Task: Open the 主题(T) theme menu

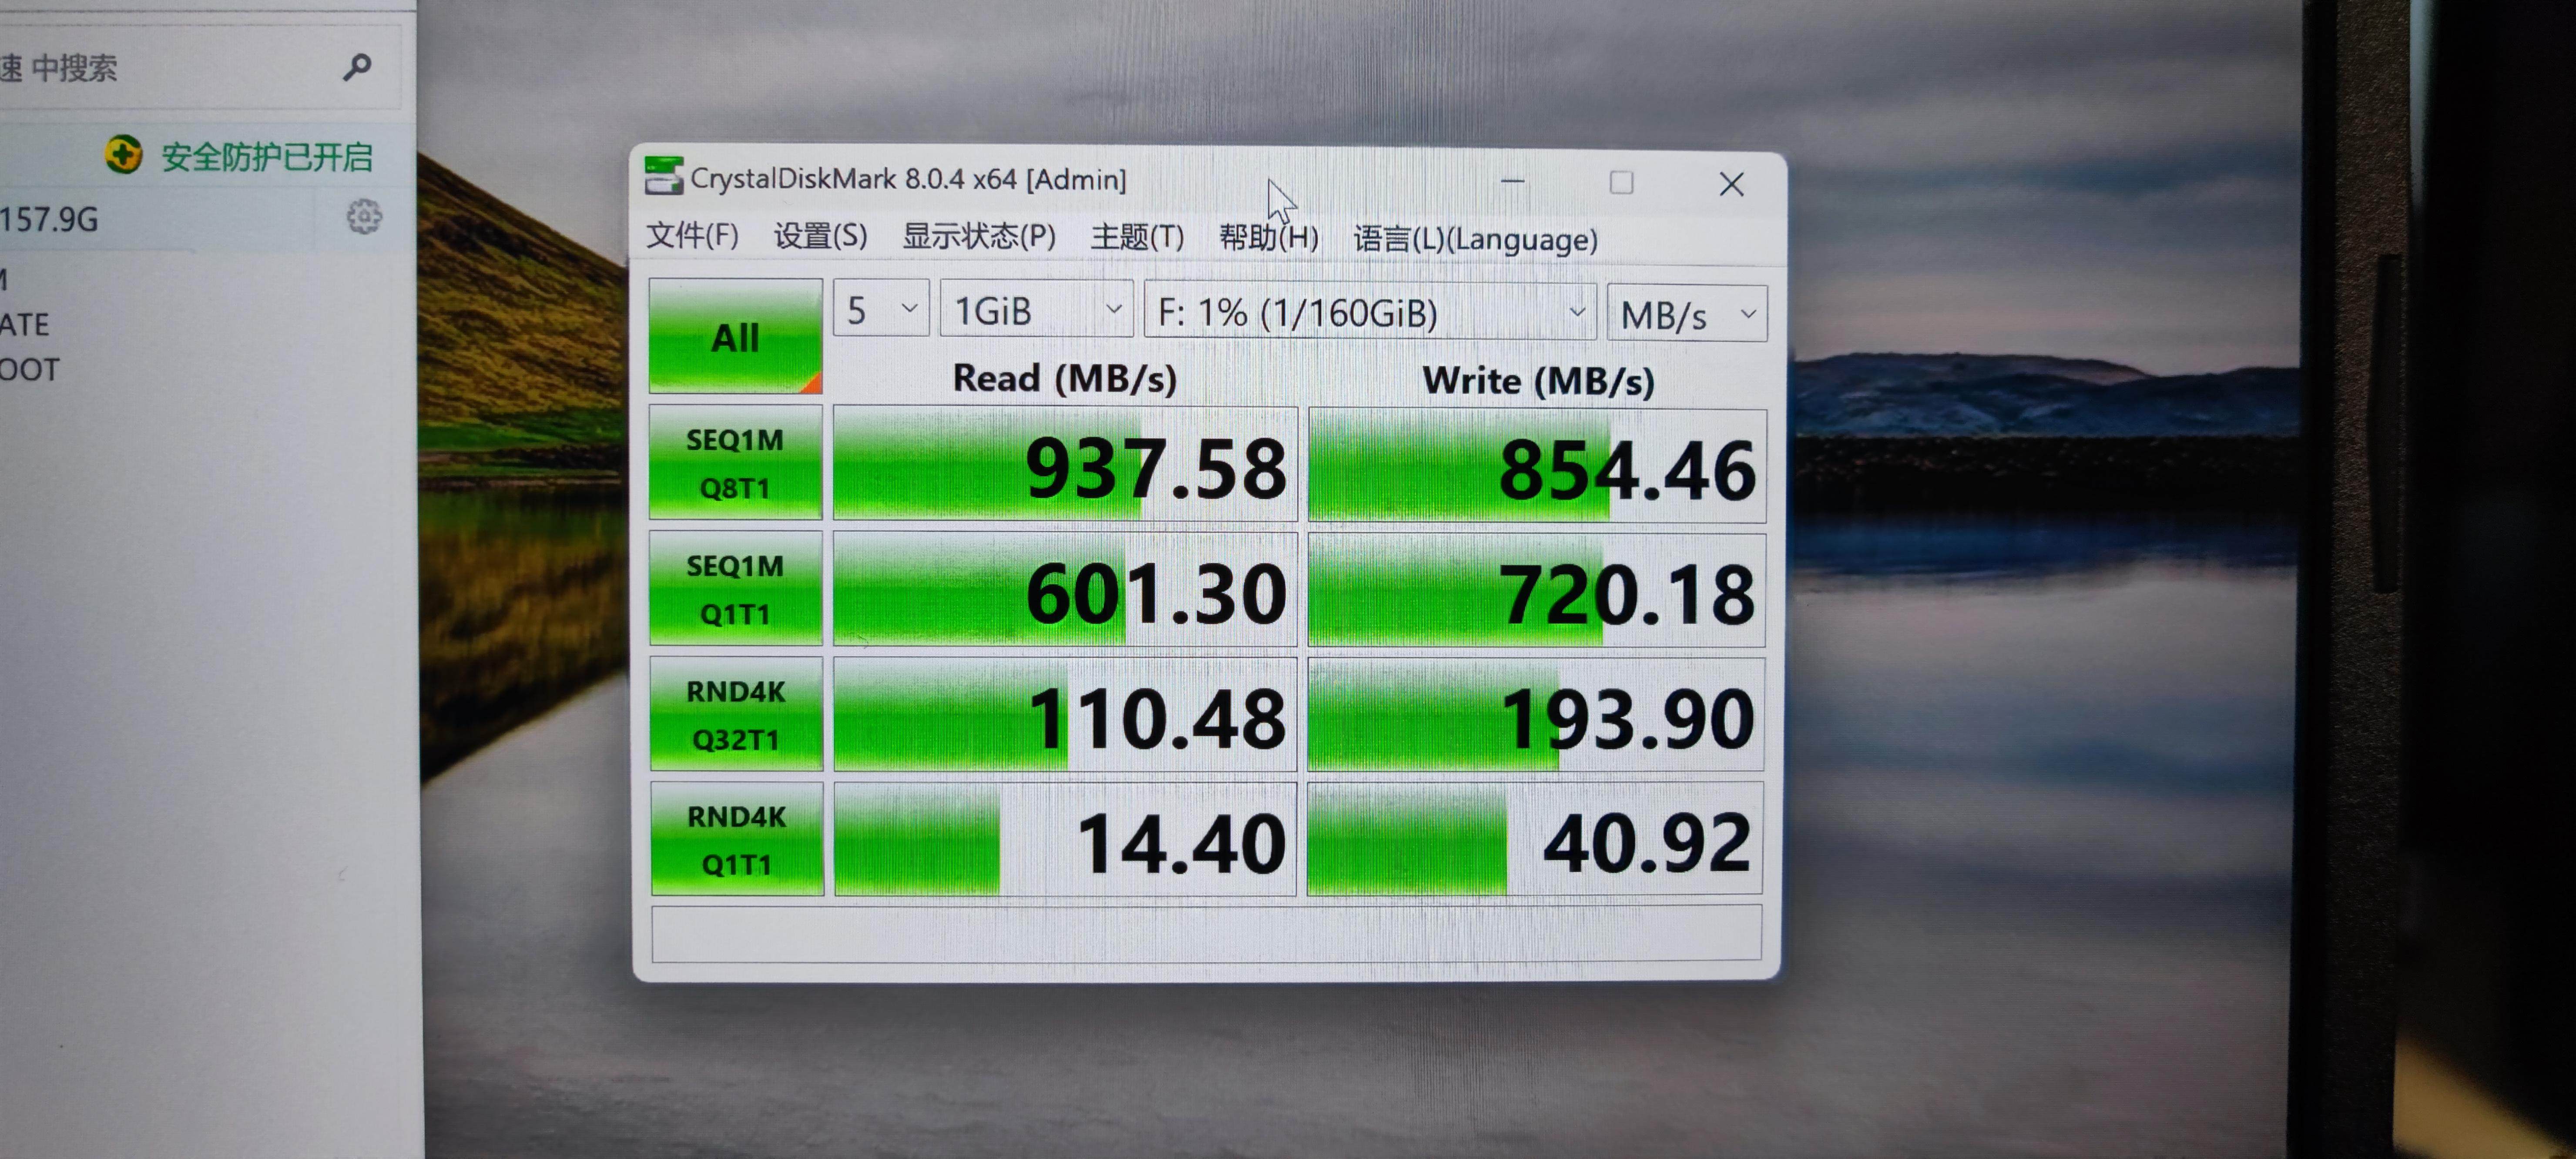Action: coord(1137,237)
